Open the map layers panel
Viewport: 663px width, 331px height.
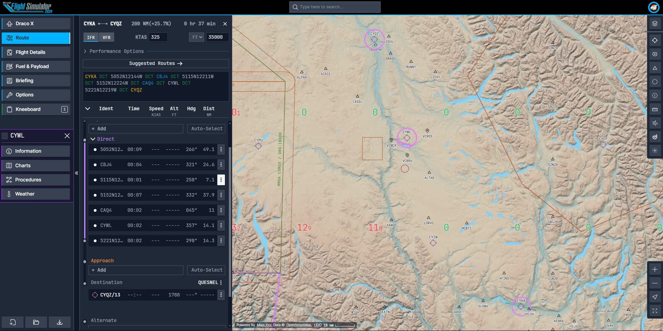tap(654, 23)
